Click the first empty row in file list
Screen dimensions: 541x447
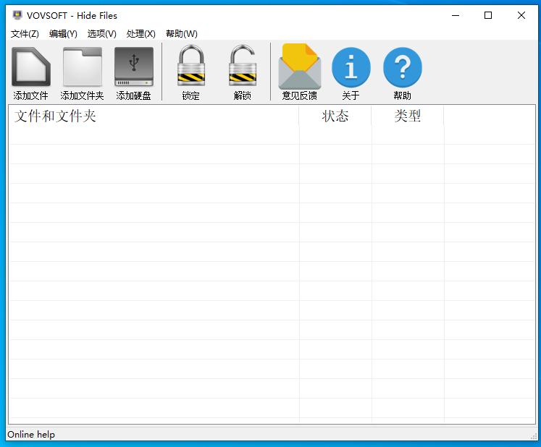click(154, 135)
